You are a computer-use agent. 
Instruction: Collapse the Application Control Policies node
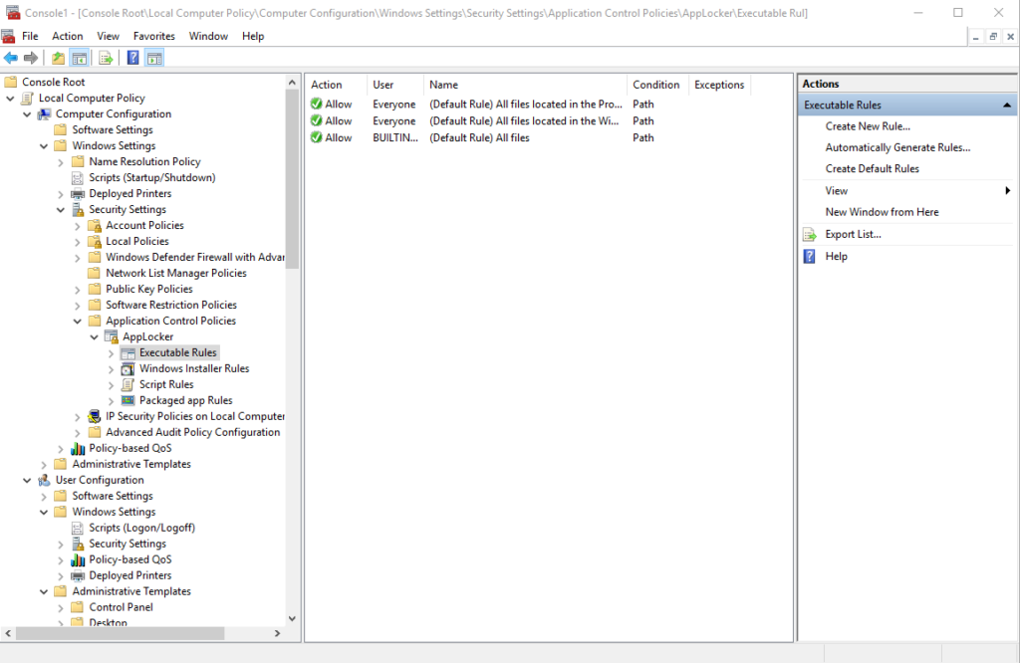(78, 322)
